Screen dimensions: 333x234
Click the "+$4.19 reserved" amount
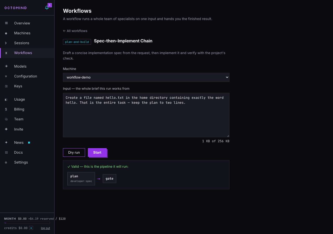coord(41,219)
